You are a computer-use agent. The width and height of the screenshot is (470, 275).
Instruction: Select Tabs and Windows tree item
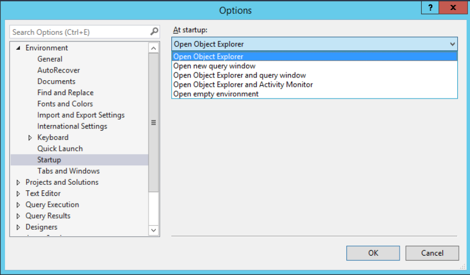pyautogui.click(x=68, y=171)
